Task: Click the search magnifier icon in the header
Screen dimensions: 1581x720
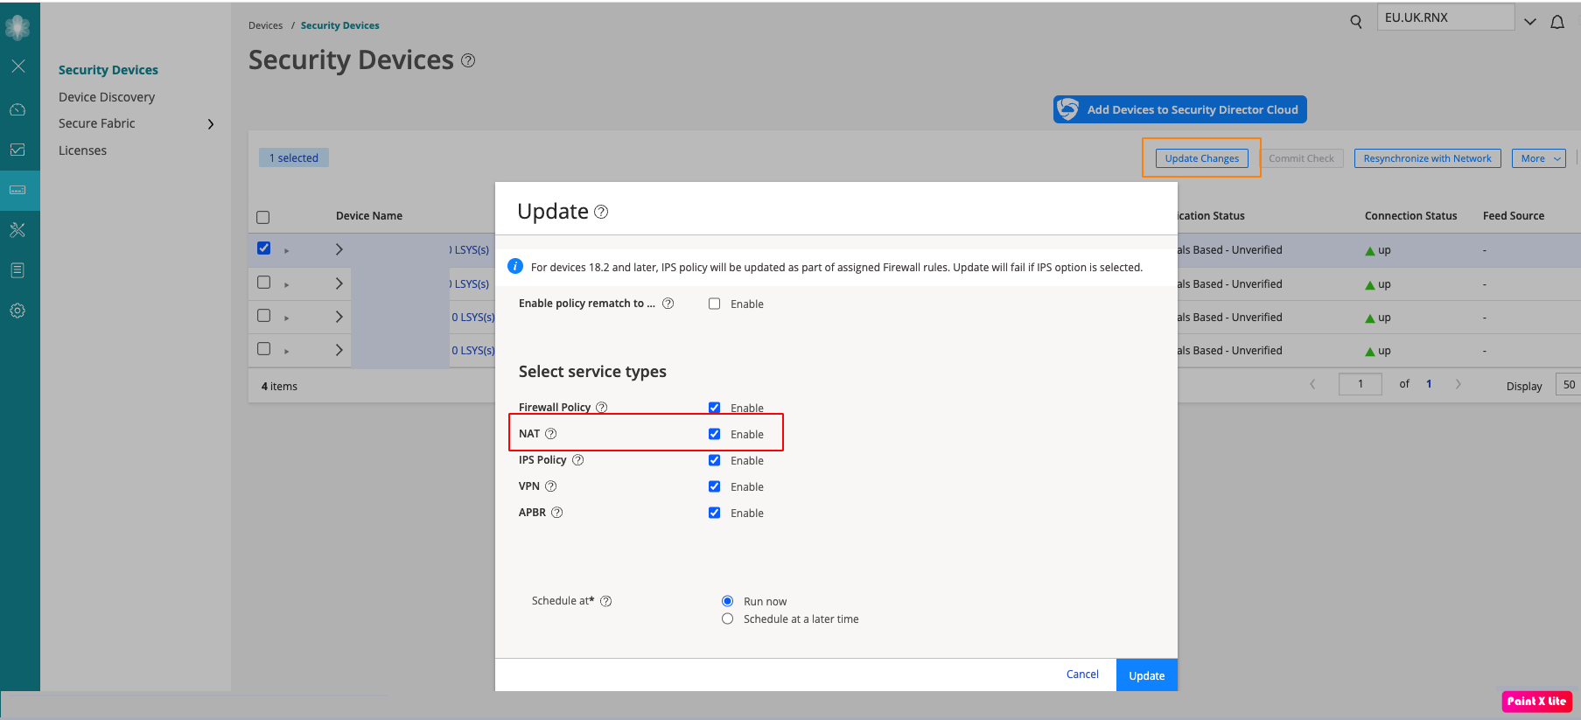Action: pyautogui.click(x=1356, y=22)
